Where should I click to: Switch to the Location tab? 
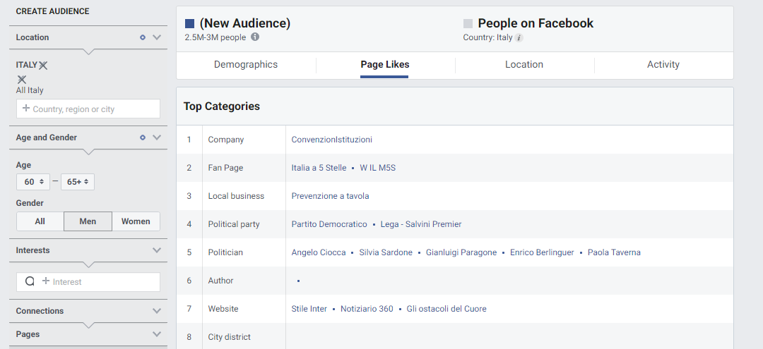tap(524, 65)
